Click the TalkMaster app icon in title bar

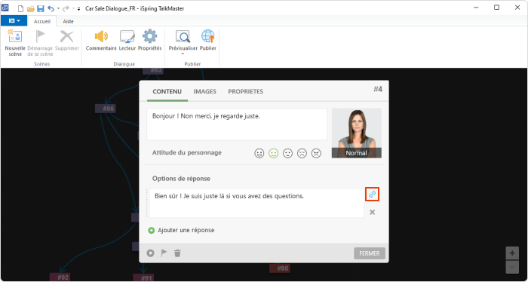coord(5,8)
